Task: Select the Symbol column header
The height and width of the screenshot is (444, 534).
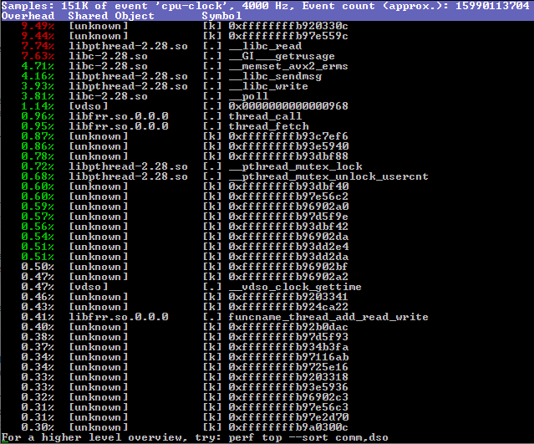Action: [x=221, y=16]
